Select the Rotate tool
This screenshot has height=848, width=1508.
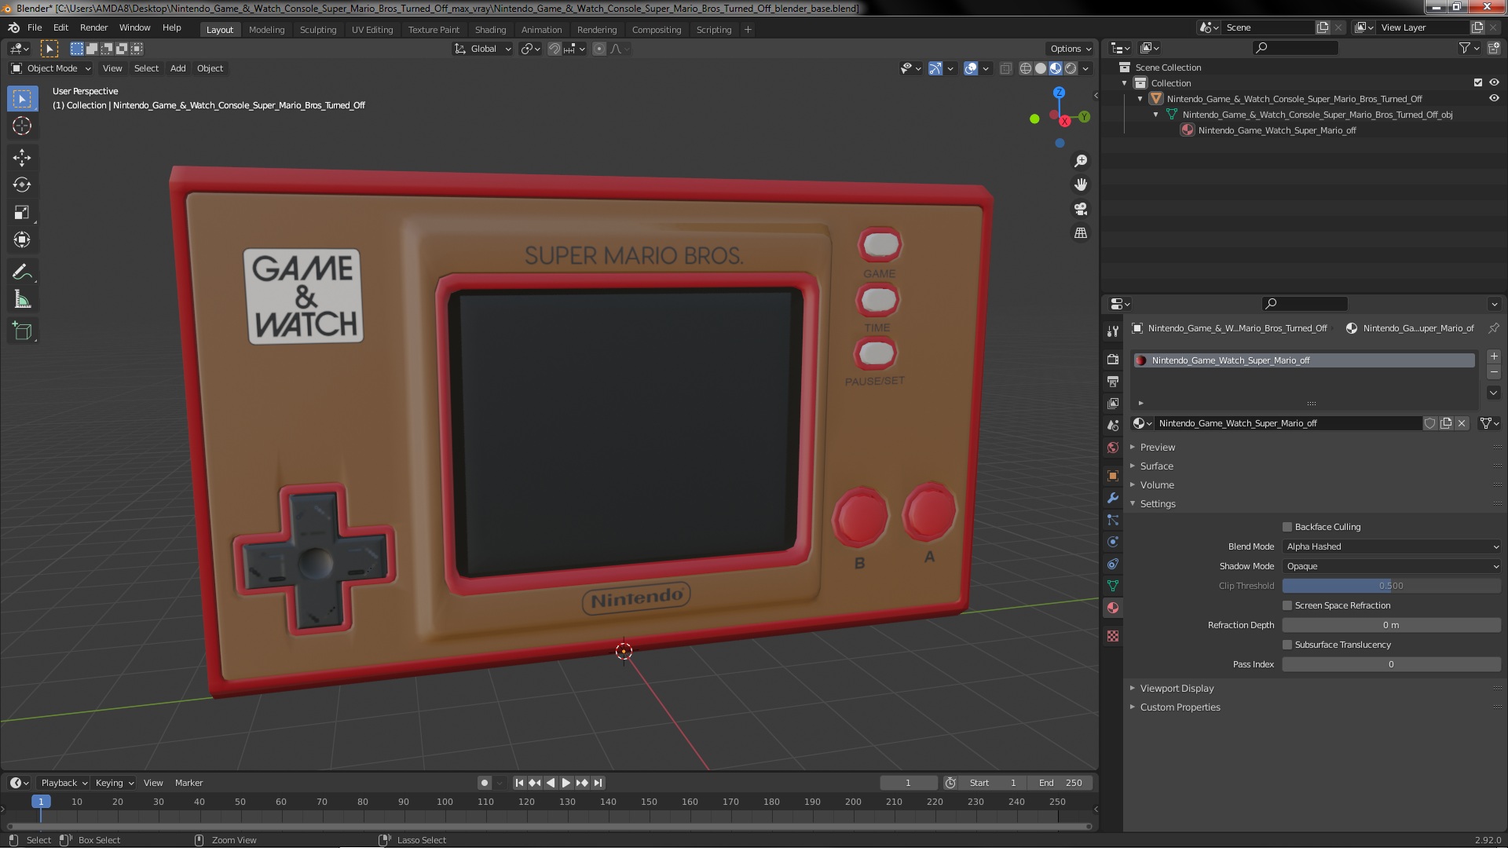click(x=22, y=185)
